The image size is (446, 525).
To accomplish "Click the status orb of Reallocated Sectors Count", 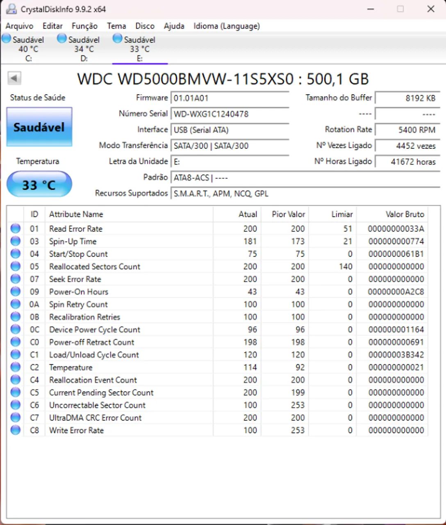I will tap(16, 266).
